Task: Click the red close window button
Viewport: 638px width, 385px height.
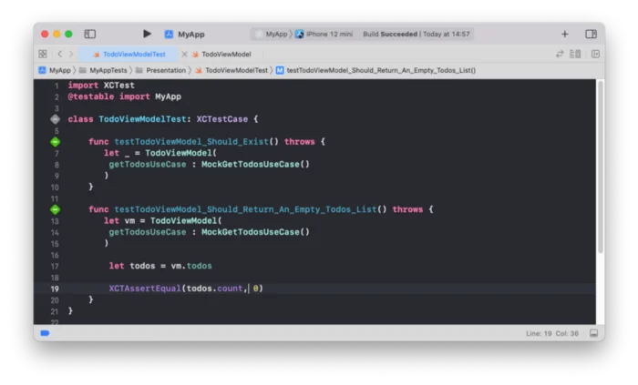Action: [45, 34]
